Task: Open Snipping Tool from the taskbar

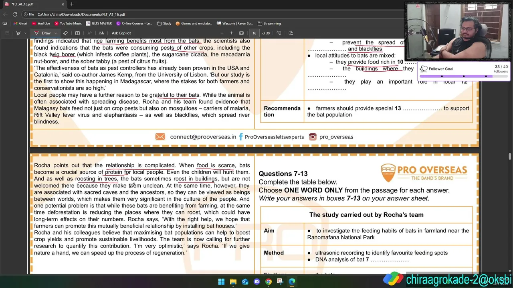Action: click(280, 282)
